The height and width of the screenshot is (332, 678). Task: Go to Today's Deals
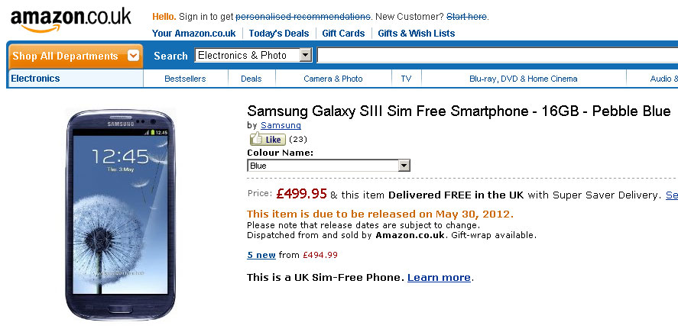[279, 34]
